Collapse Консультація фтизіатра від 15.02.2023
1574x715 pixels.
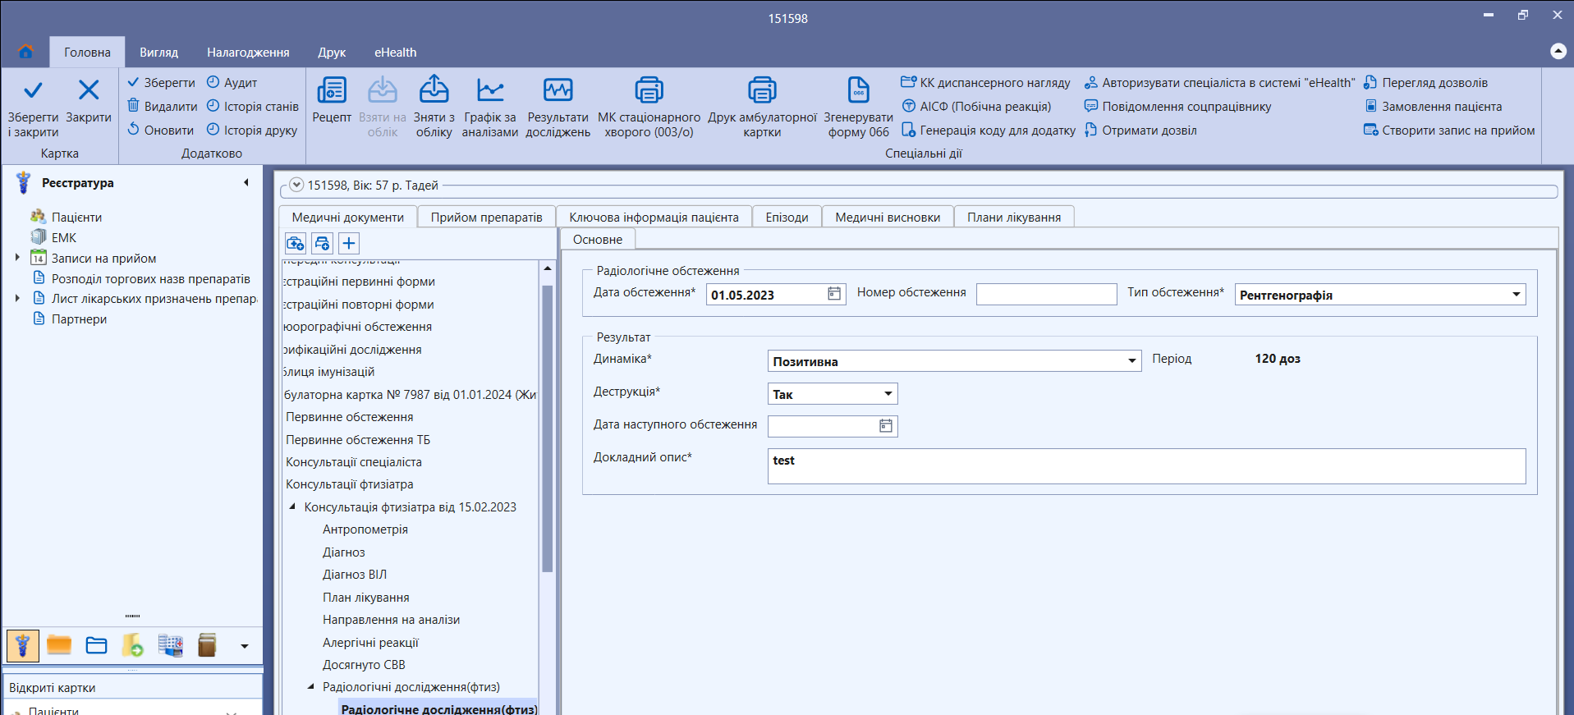(x=292, y=506)
